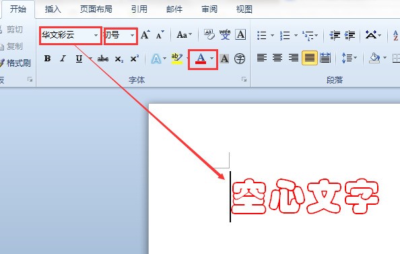Image resolution: width=400 pixels, height=254 pixels.
Task: Switch to the 开始 ribbon tab
Action: (x=18, y=9)
